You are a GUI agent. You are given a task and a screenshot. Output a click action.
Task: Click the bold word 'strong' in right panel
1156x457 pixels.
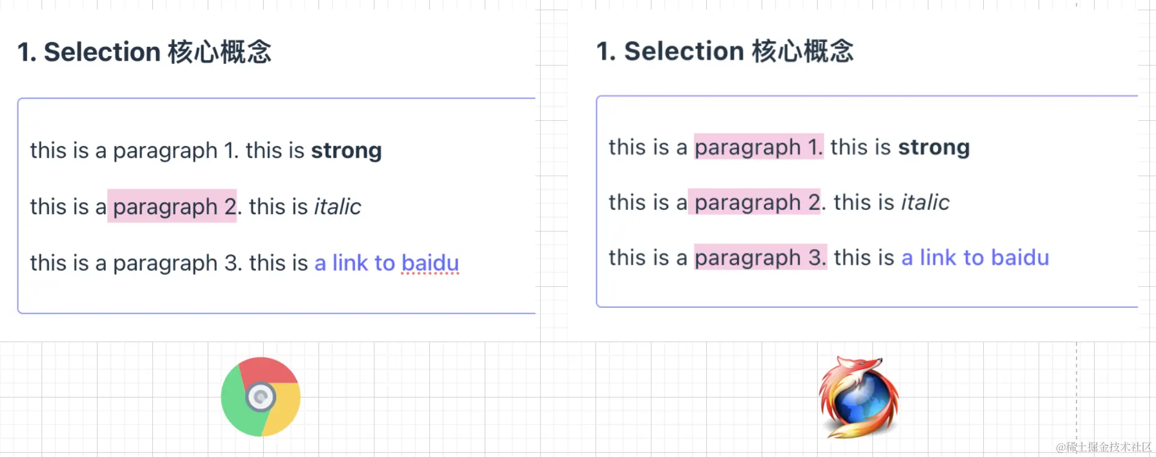pyautogui.click(x=934, y=147)
